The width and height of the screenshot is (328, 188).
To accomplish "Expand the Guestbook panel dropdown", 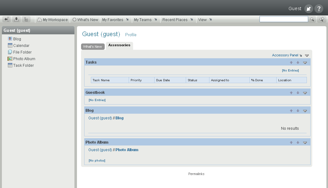I will tap(305, 93).
